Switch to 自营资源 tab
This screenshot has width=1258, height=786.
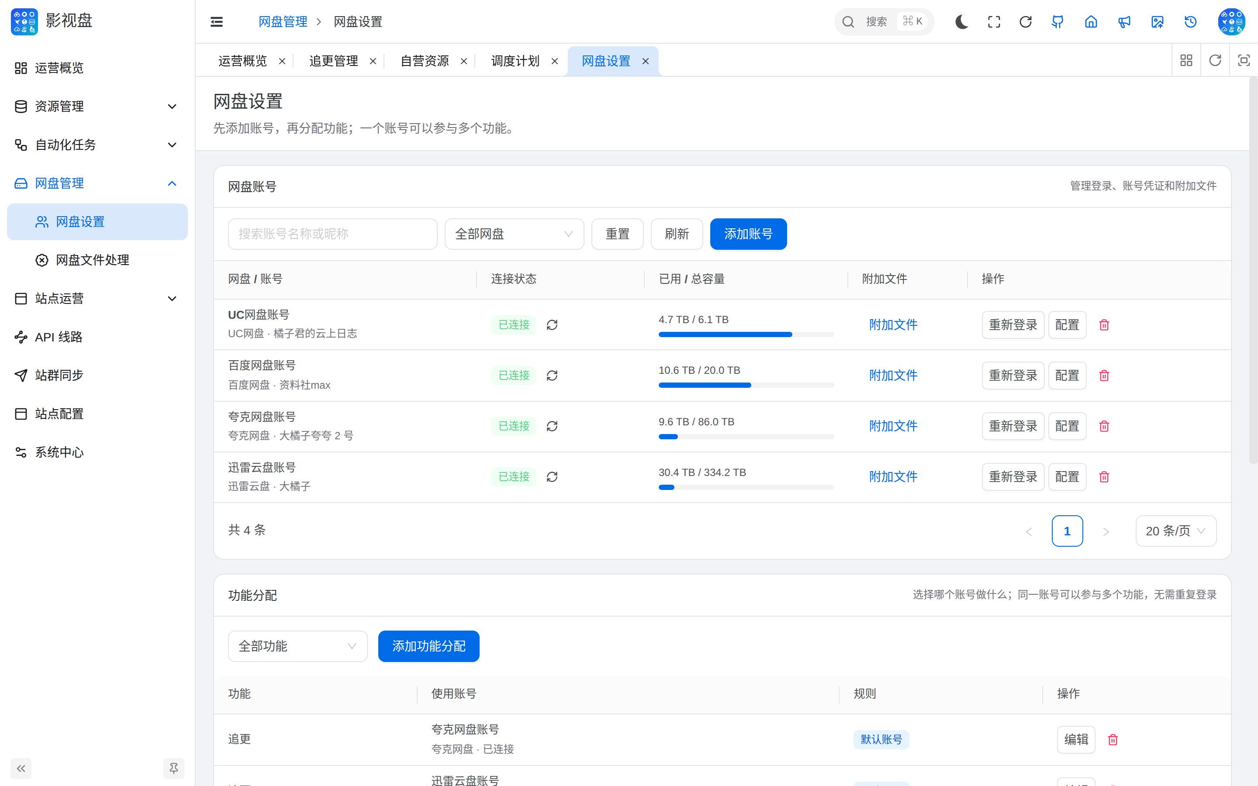tap(424, 61)
